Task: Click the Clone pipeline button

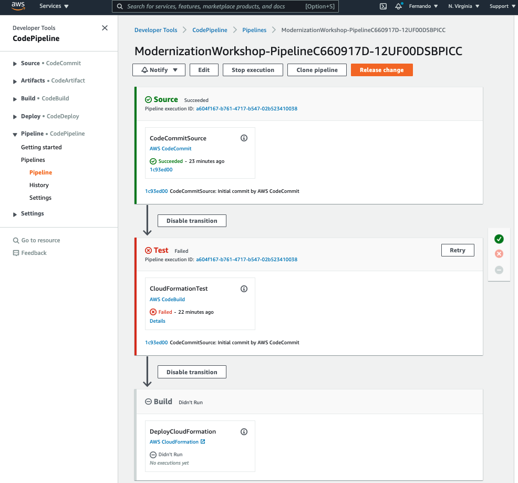Action: pyautogui.click(x=317, y=70)
